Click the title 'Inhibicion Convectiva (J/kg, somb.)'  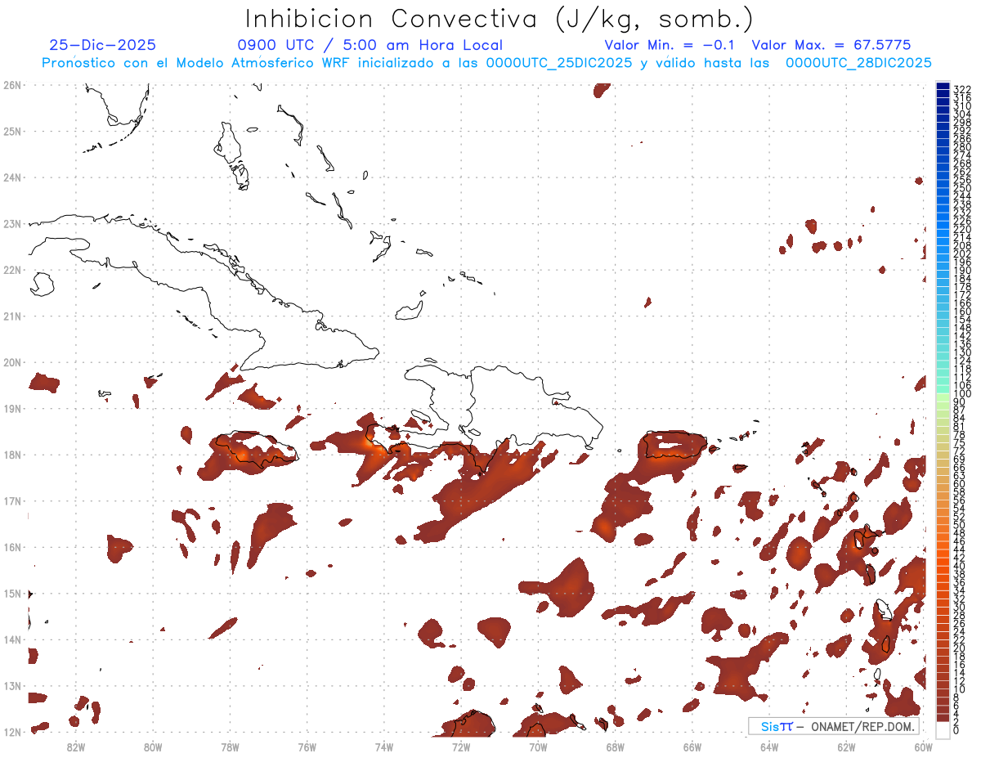click(499, 19)
